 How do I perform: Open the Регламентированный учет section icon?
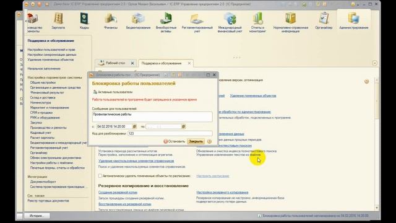[197, 22]
